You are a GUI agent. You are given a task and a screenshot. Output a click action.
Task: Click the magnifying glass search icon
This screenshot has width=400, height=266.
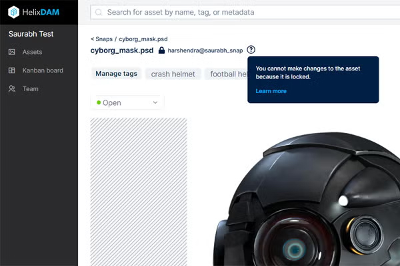point(99,12)
